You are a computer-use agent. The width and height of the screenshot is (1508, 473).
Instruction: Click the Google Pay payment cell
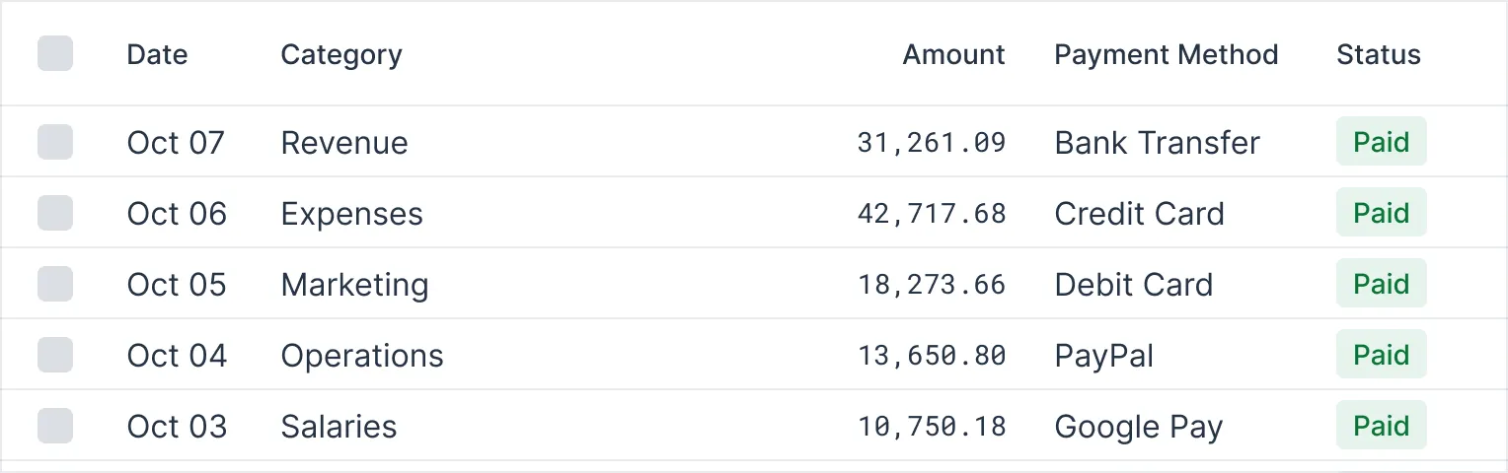point(1138,427)
